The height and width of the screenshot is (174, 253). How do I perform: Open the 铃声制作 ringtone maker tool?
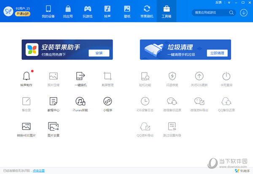click(27, 79)
